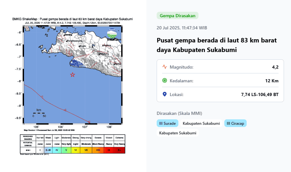This screenshot has width=291, height=172.
Task: Click the MMI IV cyan swatch
Action: click(57, 150)
